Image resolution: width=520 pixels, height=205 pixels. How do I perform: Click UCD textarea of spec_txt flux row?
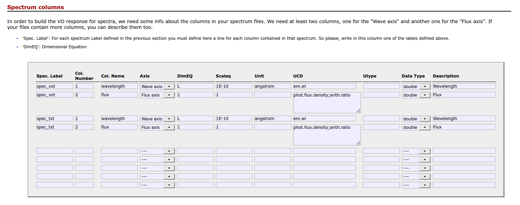click(327, 135)
